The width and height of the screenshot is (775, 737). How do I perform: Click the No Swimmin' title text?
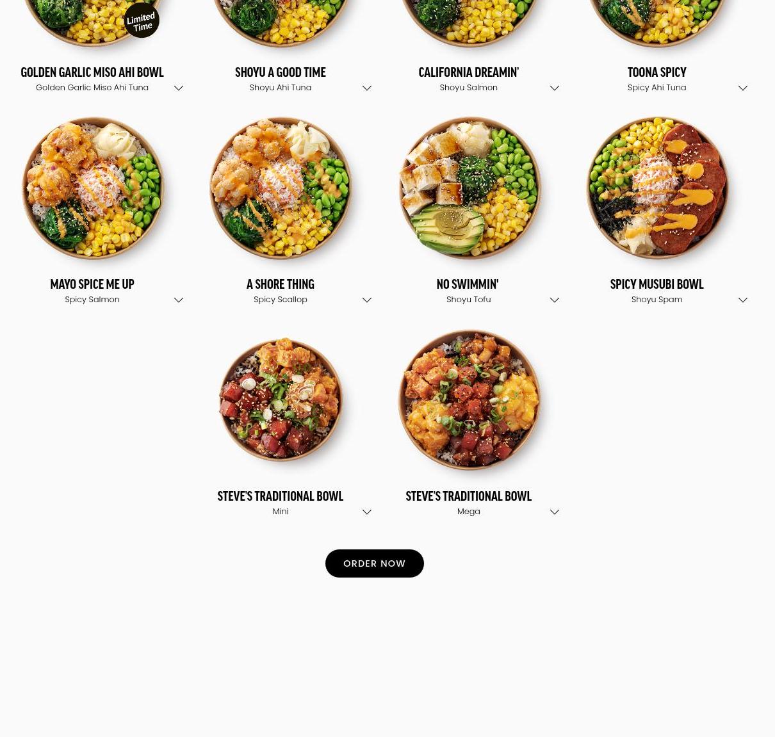point(468,284)
